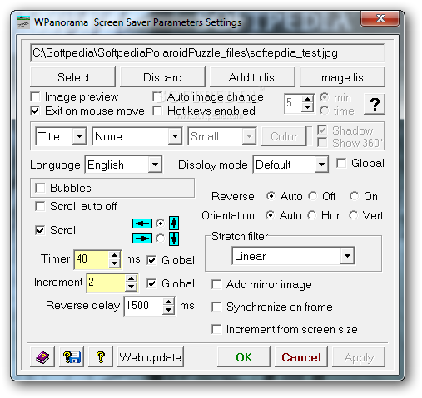
Task: Click the yellow question mark icon at the bottom
Action: [101, 357]
